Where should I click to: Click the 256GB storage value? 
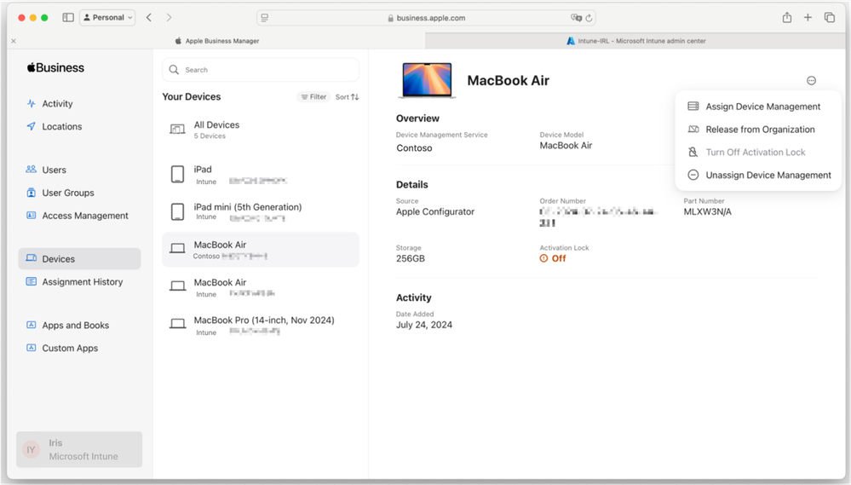tap(411, 258)
